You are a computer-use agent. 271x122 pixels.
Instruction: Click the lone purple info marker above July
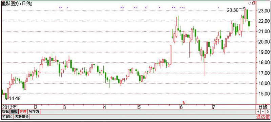click(x=218, y=7)
